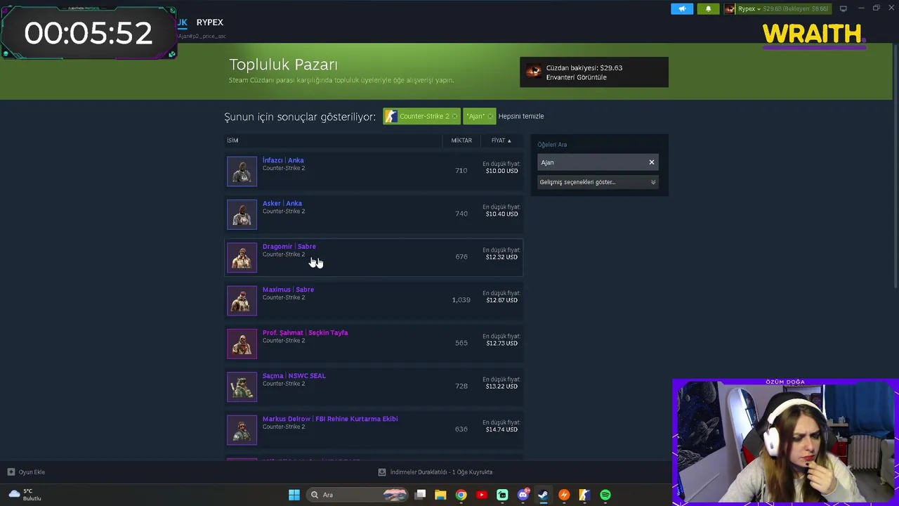This screenshot has width=899, height=506.
Task: Open YouTube app from taskbar
Action: coord(482,495)
